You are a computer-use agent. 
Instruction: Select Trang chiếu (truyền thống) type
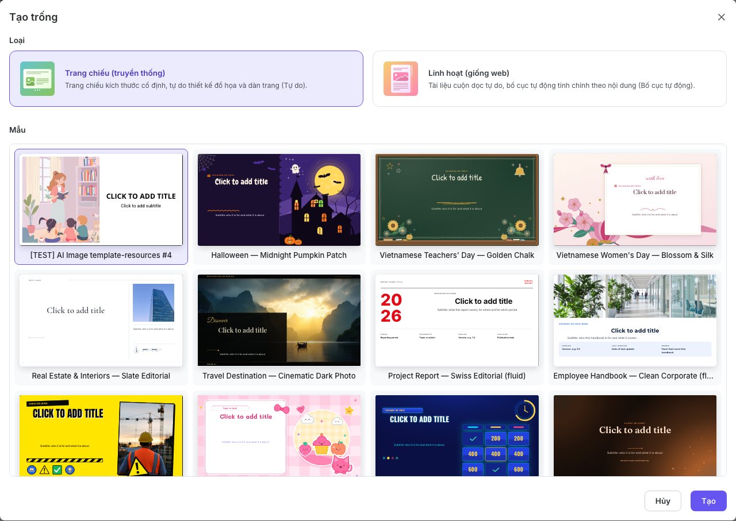[186, 79]
